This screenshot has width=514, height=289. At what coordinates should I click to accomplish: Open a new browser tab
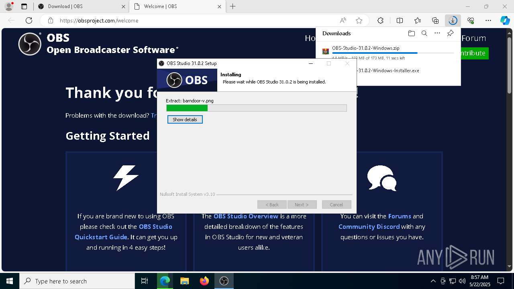pos(233,6)
